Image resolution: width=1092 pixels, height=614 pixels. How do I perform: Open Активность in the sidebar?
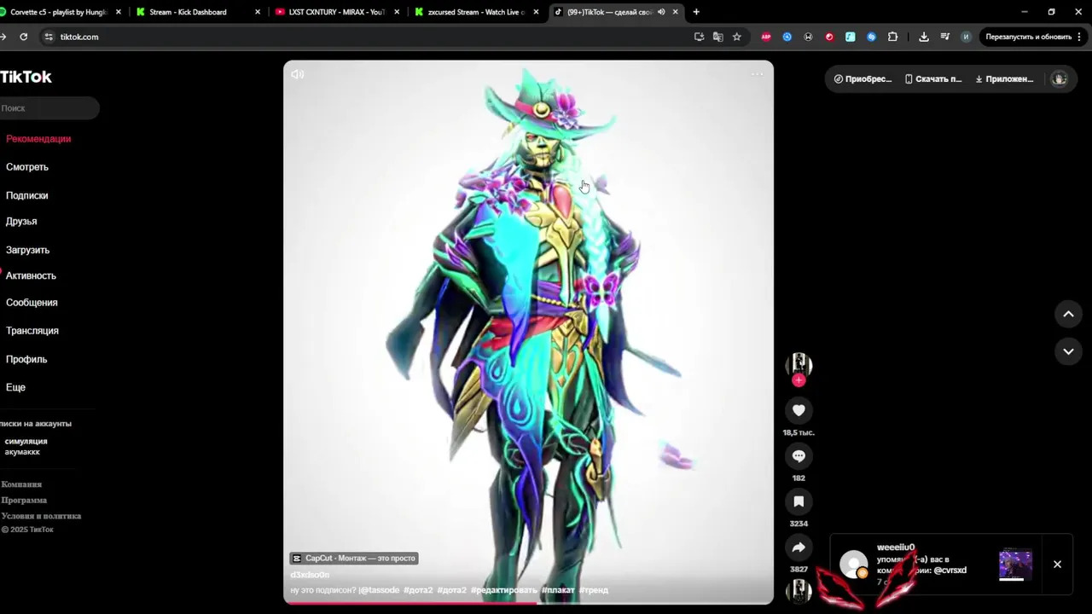point(31,275)
